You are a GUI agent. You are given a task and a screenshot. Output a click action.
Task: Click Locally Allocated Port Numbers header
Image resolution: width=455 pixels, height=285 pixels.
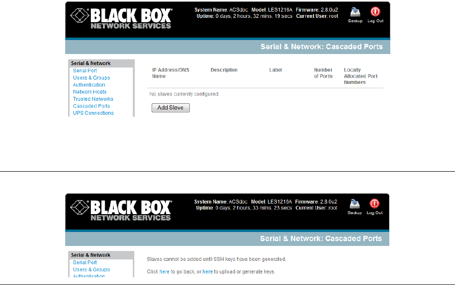[x=361, y=76]
